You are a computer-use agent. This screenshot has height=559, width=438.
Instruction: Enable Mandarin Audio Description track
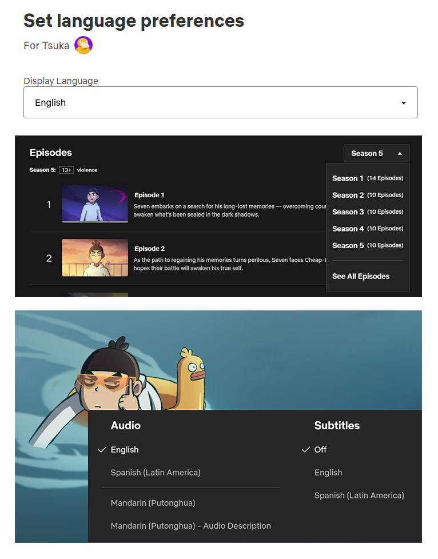[x=190, y=526]
